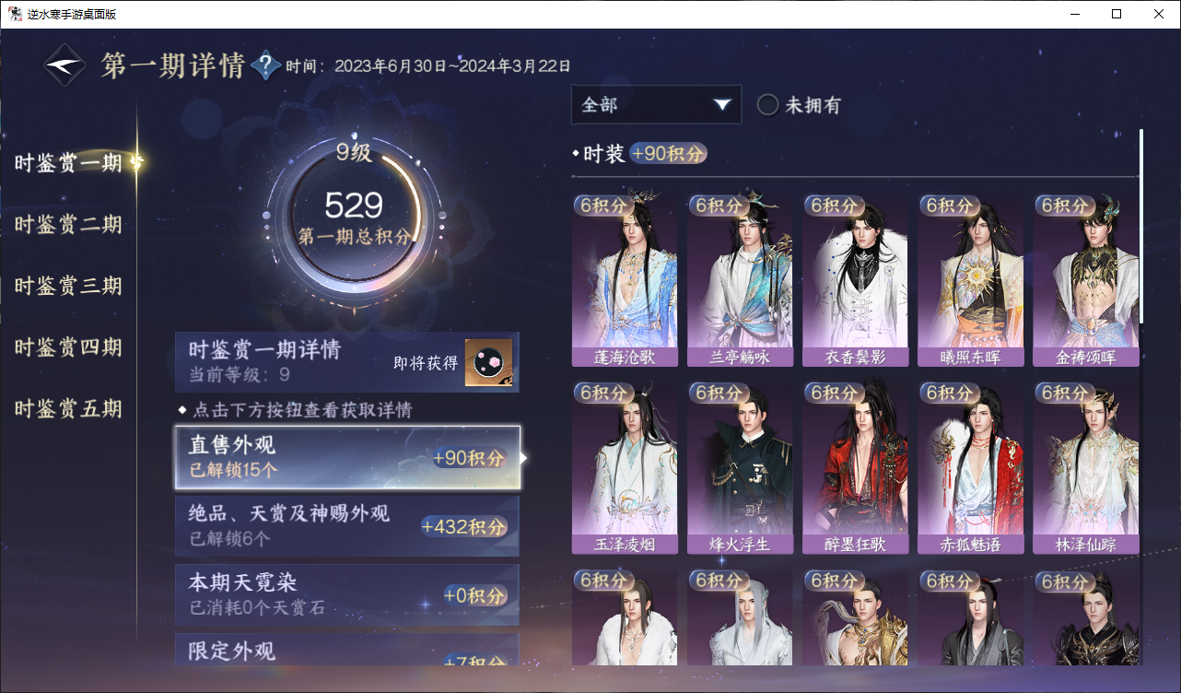The height and width of the screenshot is (693, 1181).
Task: Click 绝品、天赏及神赐外观 button
Action: (x=347, y=526)
